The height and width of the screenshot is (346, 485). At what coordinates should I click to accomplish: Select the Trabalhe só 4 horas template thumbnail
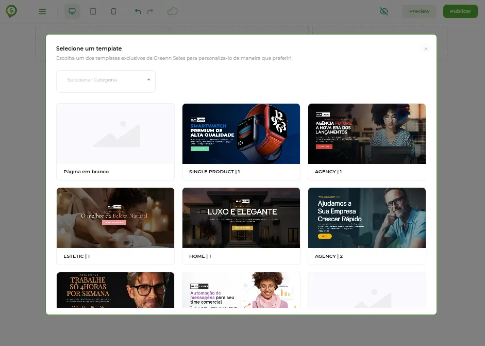[x=115, y=290]
